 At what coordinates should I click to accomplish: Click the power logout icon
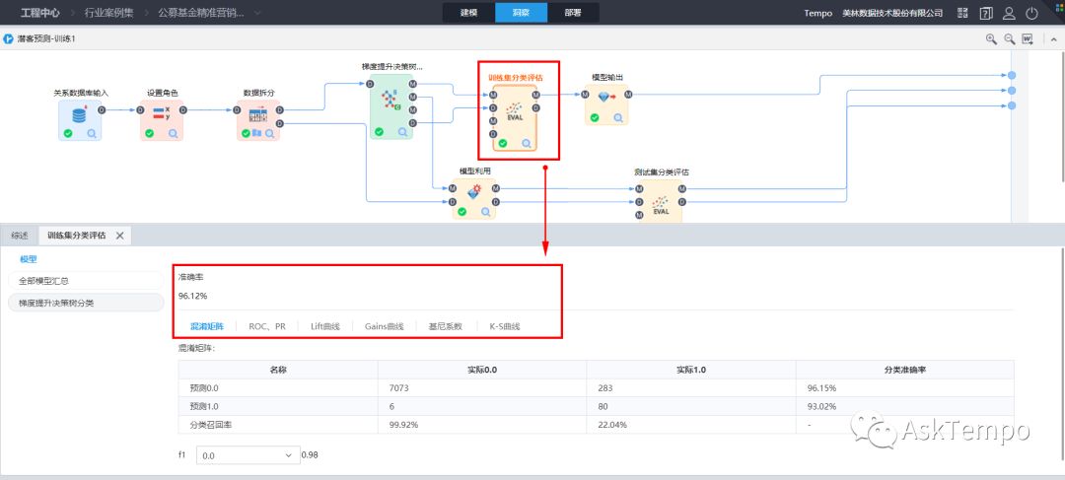(1031, 13)
